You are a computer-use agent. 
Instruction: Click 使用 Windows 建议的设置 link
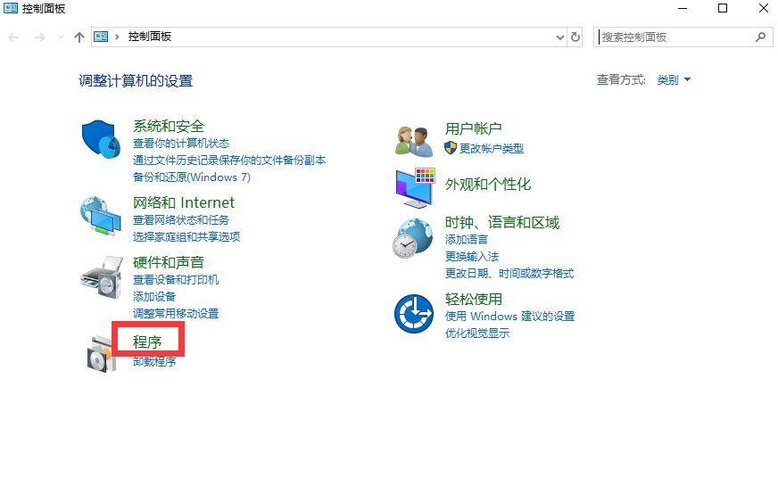pyautogui.click(x=510, y=317)
